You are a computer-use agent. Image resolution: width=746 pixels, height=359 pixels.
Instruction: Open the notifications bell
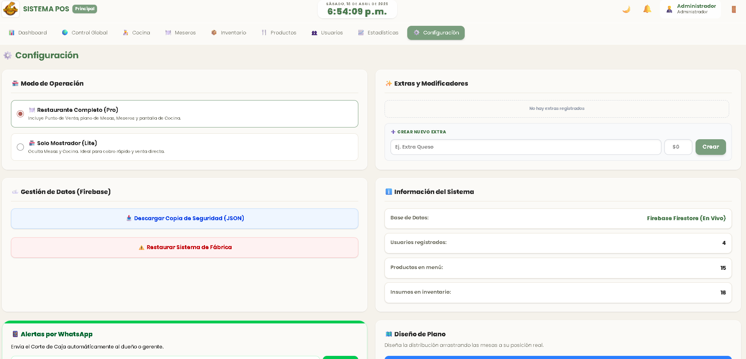pyautogui.click(x=647, y=9)
